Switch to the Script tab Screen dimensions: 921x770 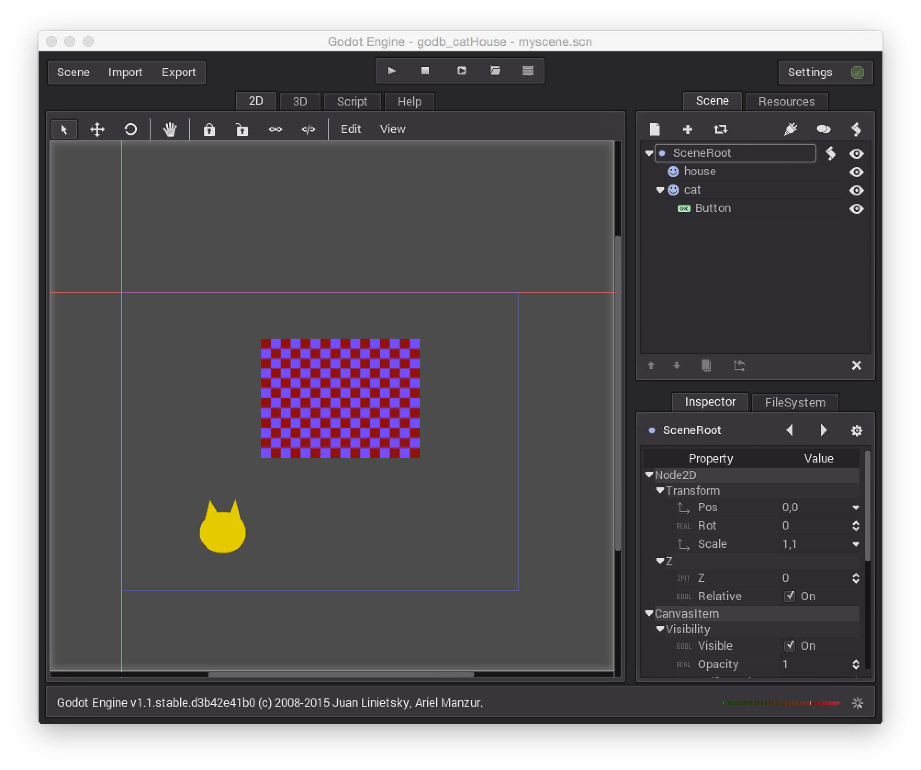[x=352, y=101]
